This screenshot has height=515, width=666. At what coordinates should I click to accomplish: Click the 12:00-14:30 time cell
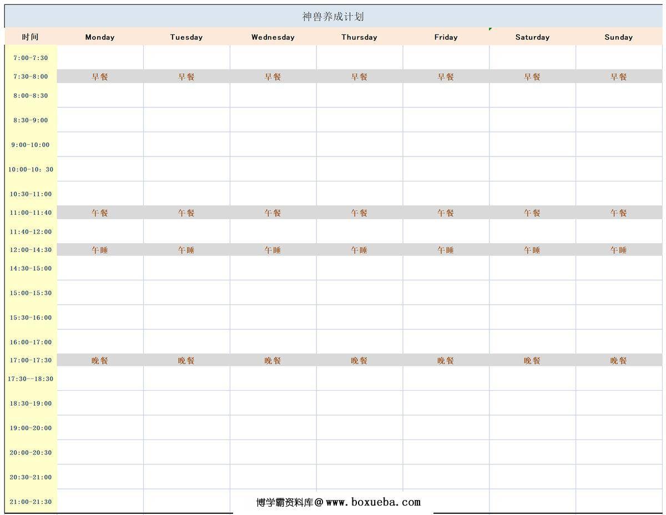tap(31, 250)
